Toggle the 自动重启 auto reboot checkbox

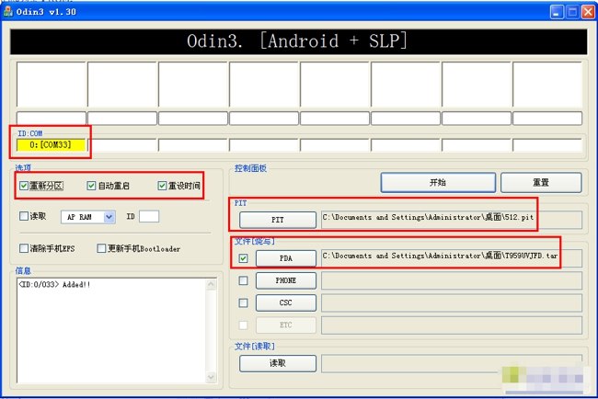click(x=91, y=186)
